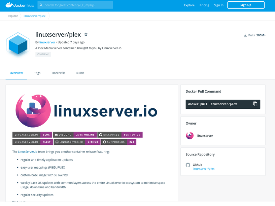Click 'regular and timely application updates' item
Screen dimensions: 275x206
coord(47,160)
